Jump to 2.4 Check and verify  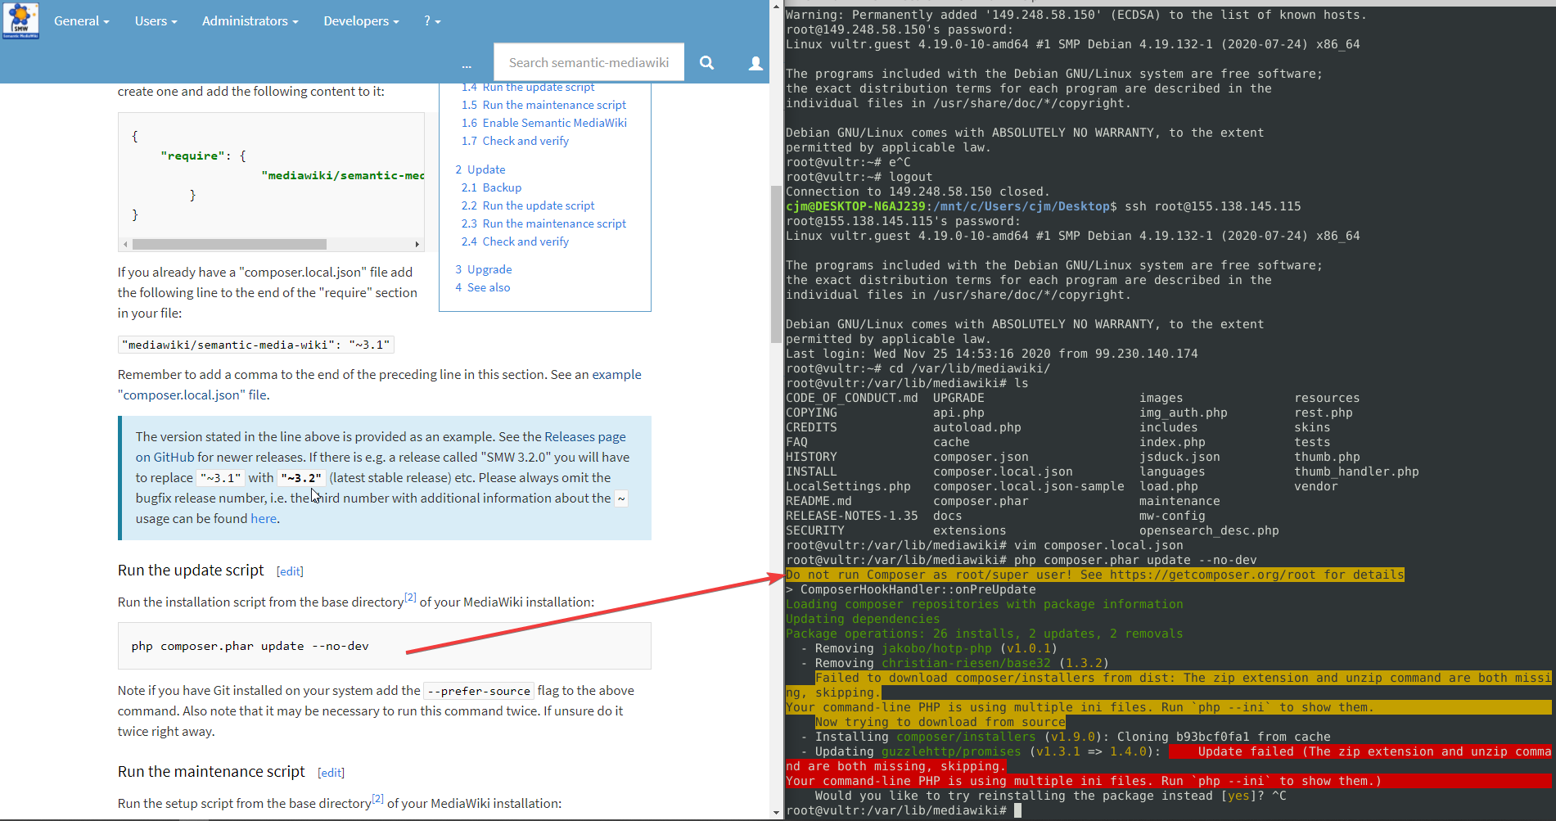[x=515, y=241]
